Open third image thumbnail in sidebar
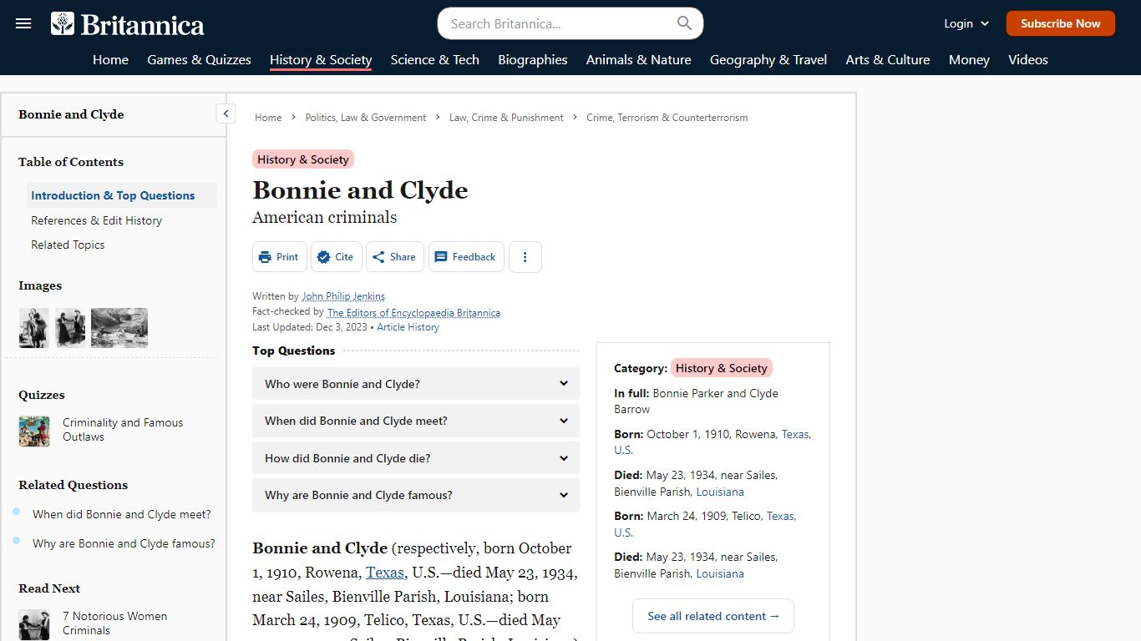The image size is (1141, 641). coord(119,328)
